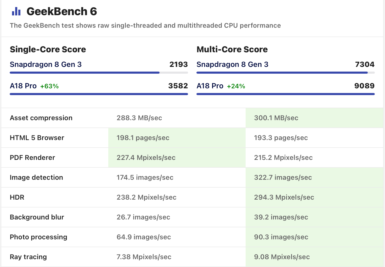The height and width of the screenshot is (267, 385).
Task: Click the 7304 multi-core score number
Action: tap(365, 65)
